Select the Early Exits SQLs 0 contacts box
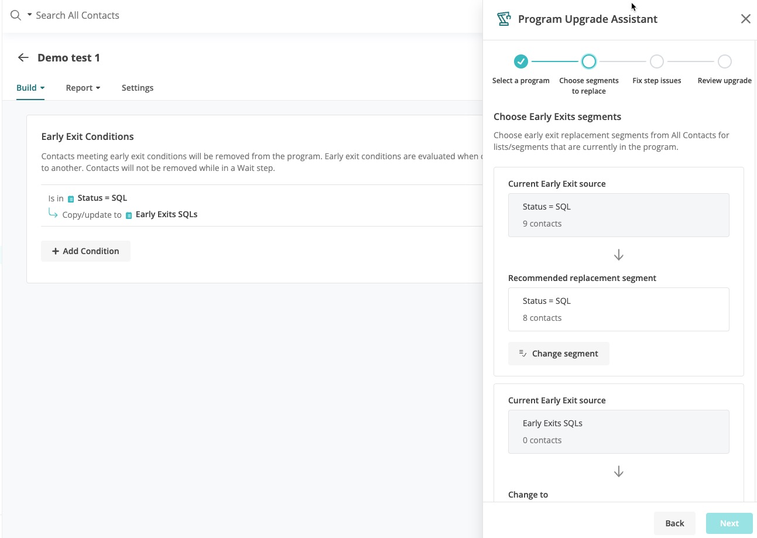 (x=619, y=431)
